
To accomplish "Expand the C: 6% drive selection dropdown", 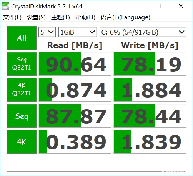I will click(x=143, y=32).
